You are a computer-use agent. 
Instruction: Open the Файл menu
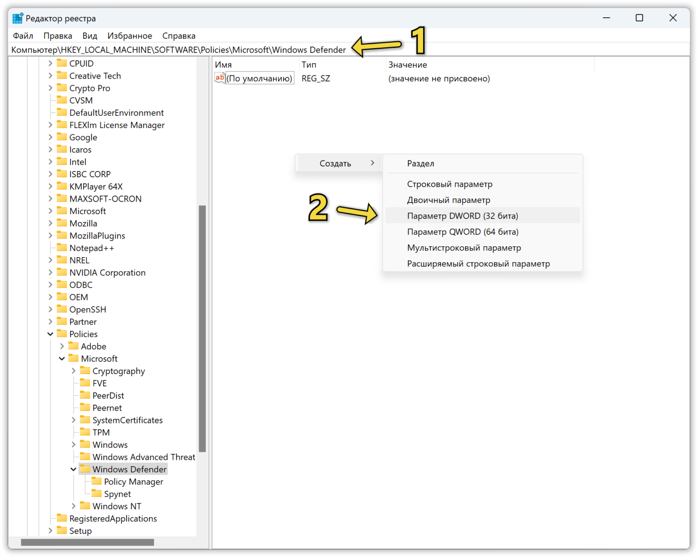[23, 35]
